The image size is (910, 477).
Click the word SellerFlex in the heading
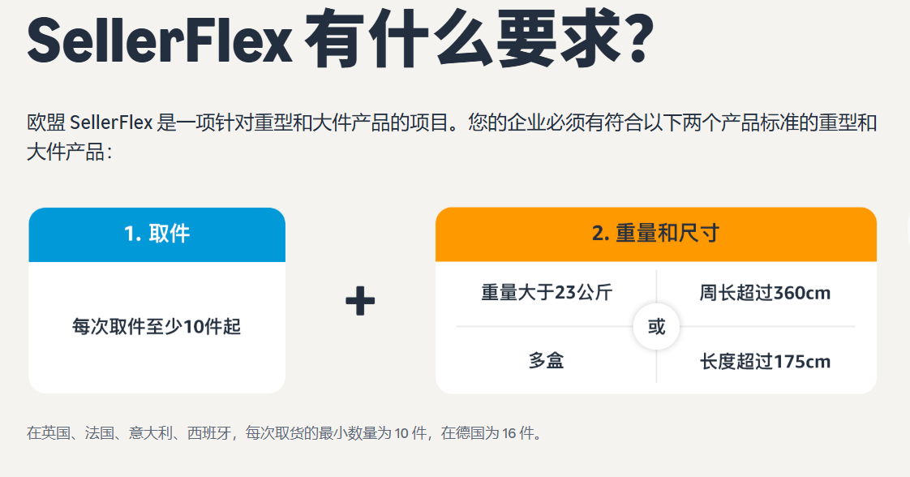tap(159, 41)
